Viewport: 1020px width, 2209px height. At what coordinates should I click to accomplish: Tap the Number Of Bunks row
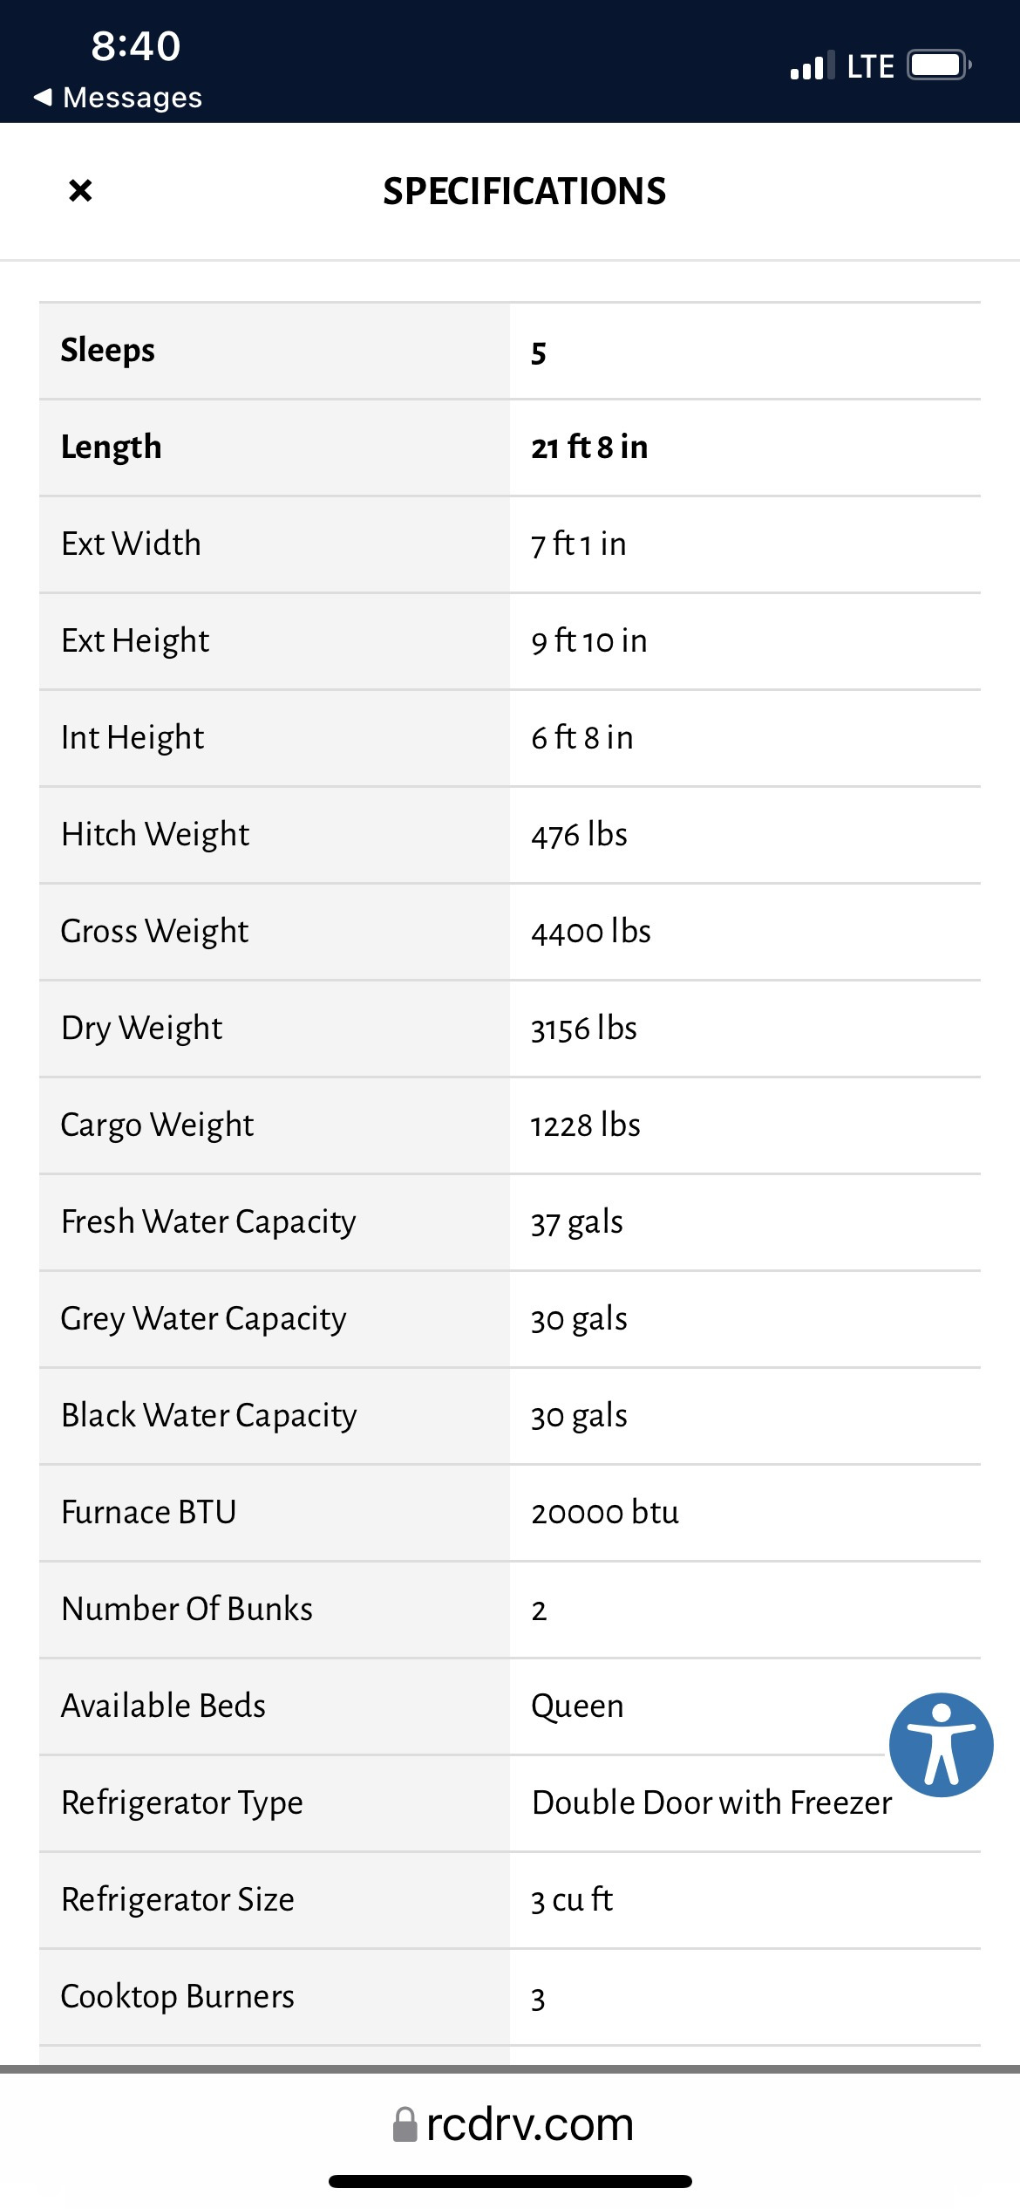point(510,1610)
